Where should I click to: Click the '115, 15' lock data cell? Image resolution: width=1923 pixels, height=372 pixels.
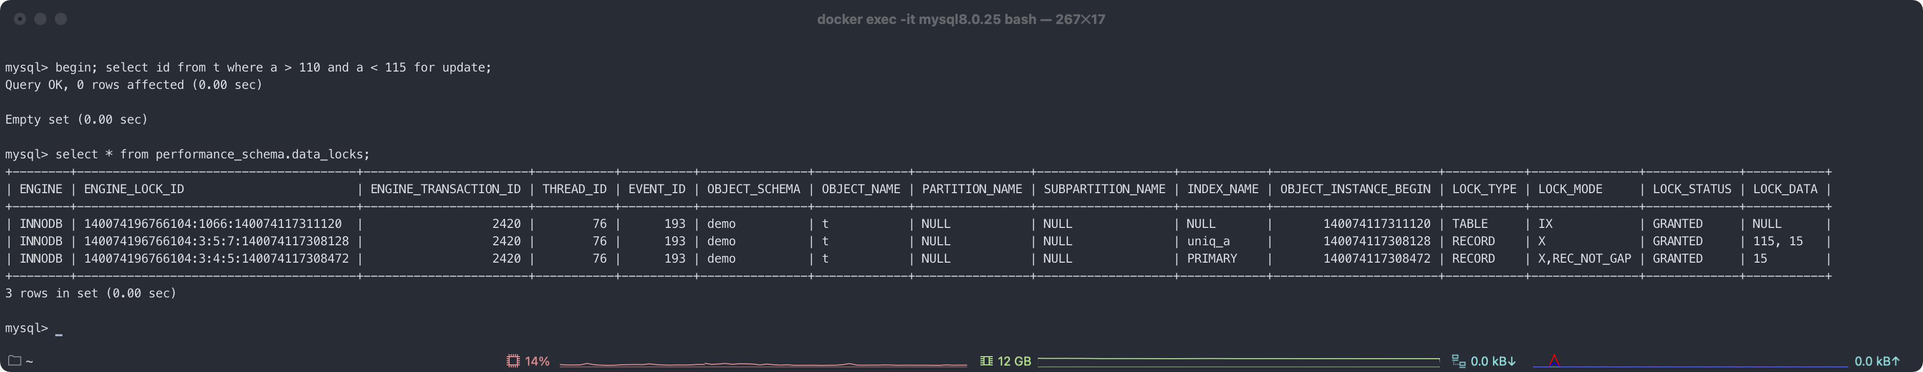pos(1778,241)
